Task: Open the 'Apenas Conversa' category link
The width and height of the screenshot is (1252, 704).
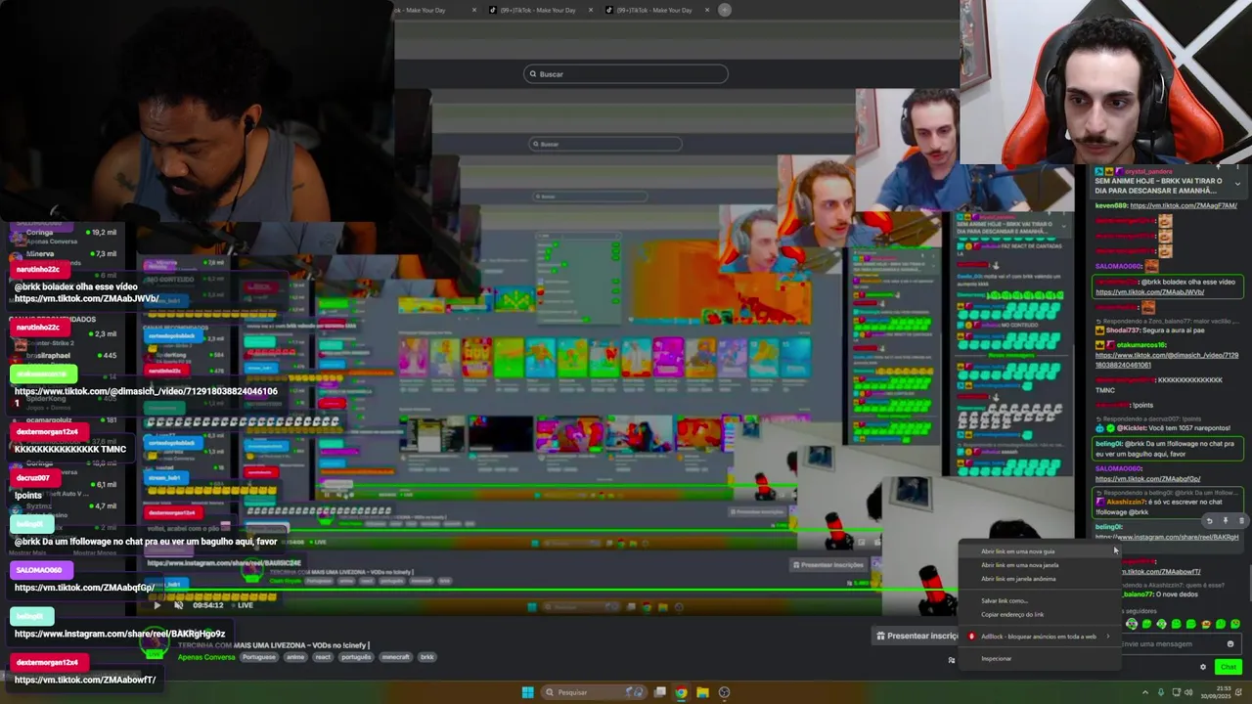Action: 206,657
